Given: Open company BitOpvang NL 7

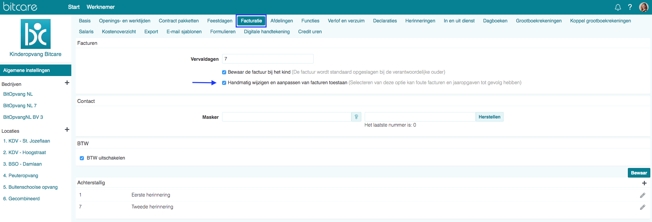Looking at the screenshot, I should pyautogui.click(x=20, y=106).
